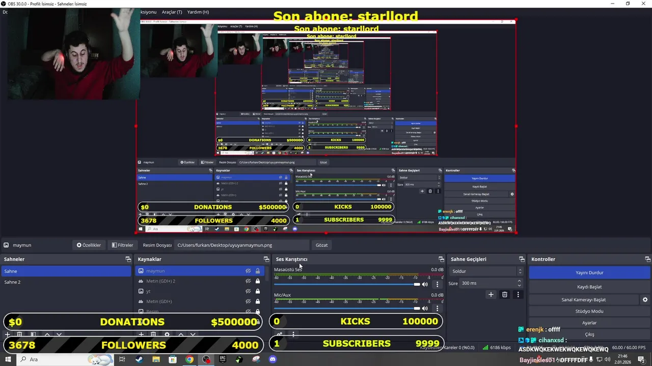Increase Süre with the up arrow

[x=520, y=281]
